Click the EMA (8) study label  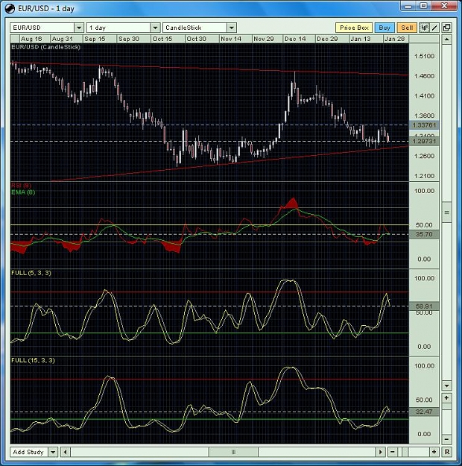pos(23,192)
